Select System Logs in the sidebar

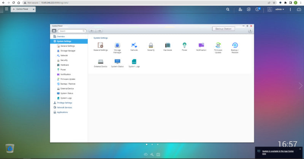coord(69,98)
